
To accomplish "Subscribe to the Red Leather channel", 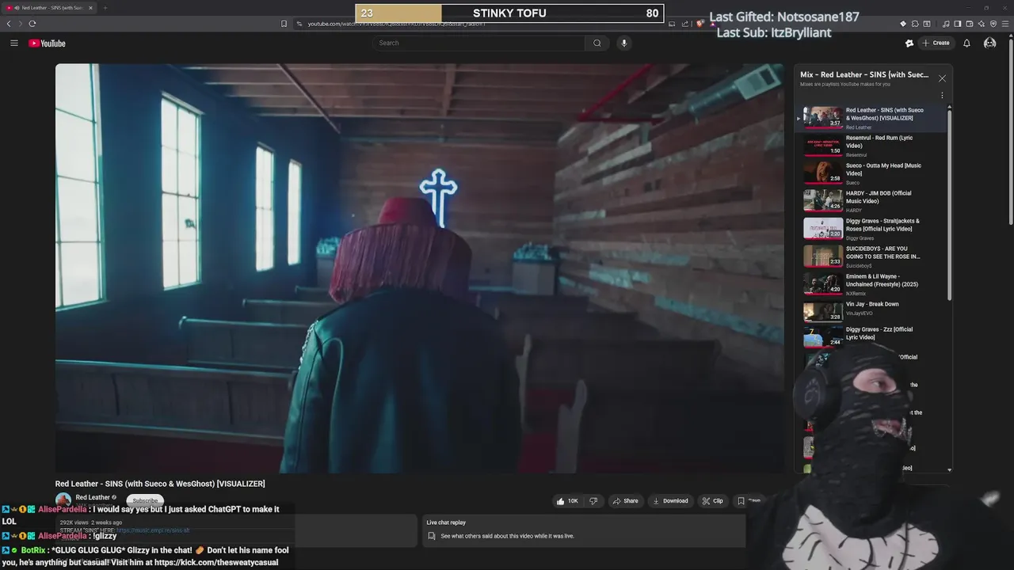I will [145, 500].
